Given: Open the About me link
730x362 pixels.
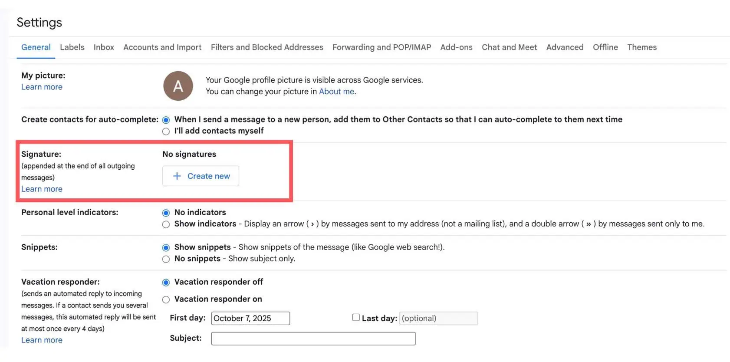Looking at the screenshot, I should tap(336, 92).
